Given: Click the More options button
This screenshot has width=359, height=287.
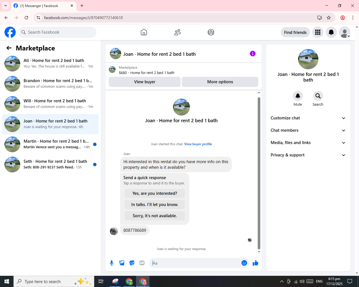Looking at the screenshot, I should [x=220, y=82].
